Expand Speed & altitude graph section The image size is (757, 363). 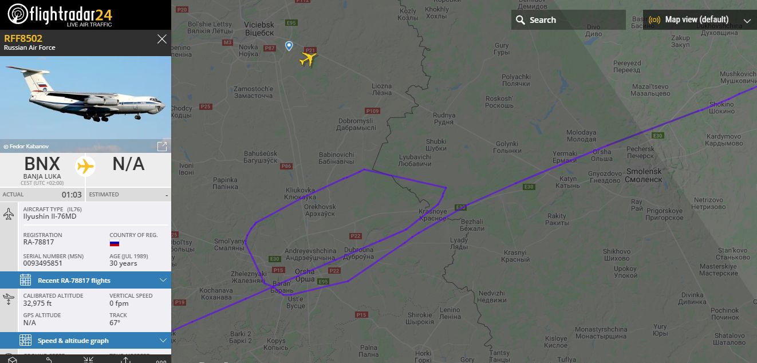tap(85, 340)
